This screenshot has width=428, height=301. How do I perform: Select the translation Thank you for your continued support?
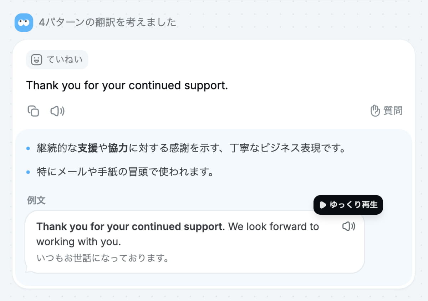coord(127,85)
